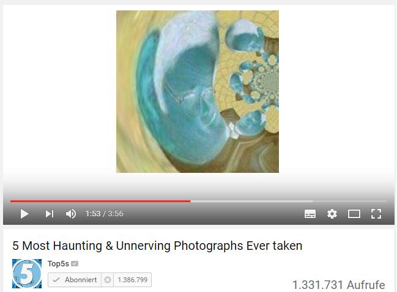Click the verified badge next to Top5s
This screenshot has height=292, width=397.
[x=75, y=264]
